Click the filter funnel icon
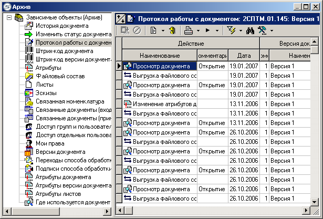The height and width of the screenshot is (219, 323). coord(231,31)
